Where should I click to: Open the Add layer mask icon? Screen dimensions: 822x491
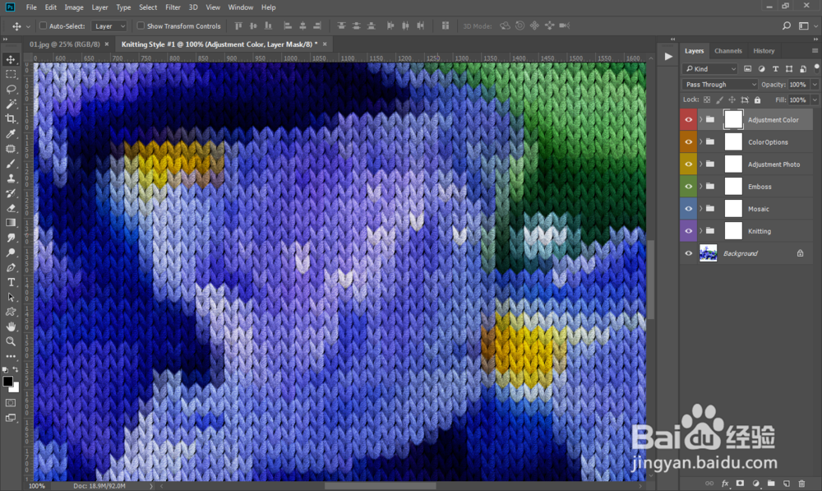click(740, 484)
